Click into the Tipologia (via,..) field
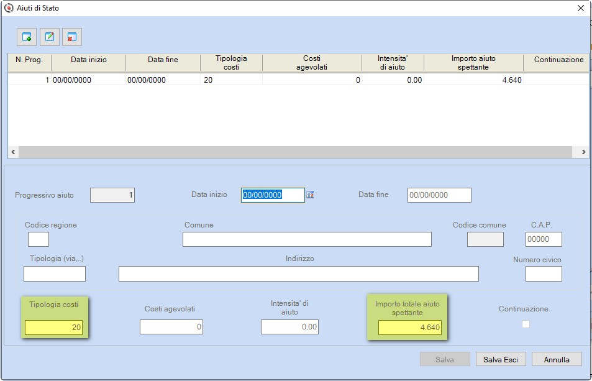The height and width of the screenshot is (381, 592). click(x=55, y=273)
